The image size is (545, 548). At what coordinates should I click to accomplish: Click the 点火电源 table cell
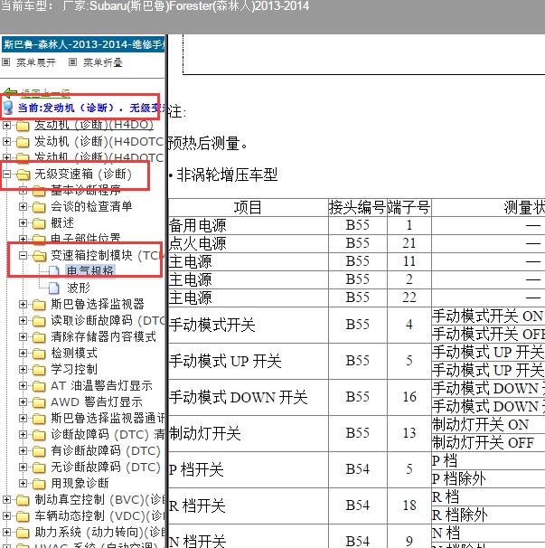[248, 244]
